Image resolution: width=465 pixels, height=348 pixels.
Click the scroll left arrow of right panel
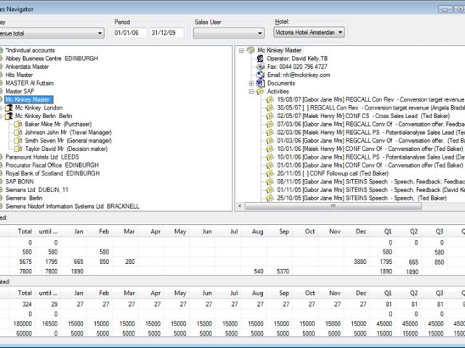(240, 206)
